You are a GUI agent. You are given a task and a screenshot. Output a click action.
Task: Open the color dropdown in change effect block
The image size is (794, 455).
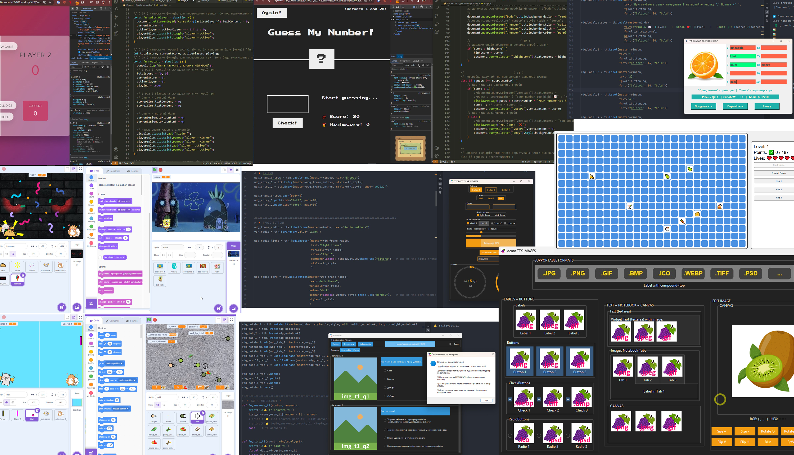[x=111, y=229]
